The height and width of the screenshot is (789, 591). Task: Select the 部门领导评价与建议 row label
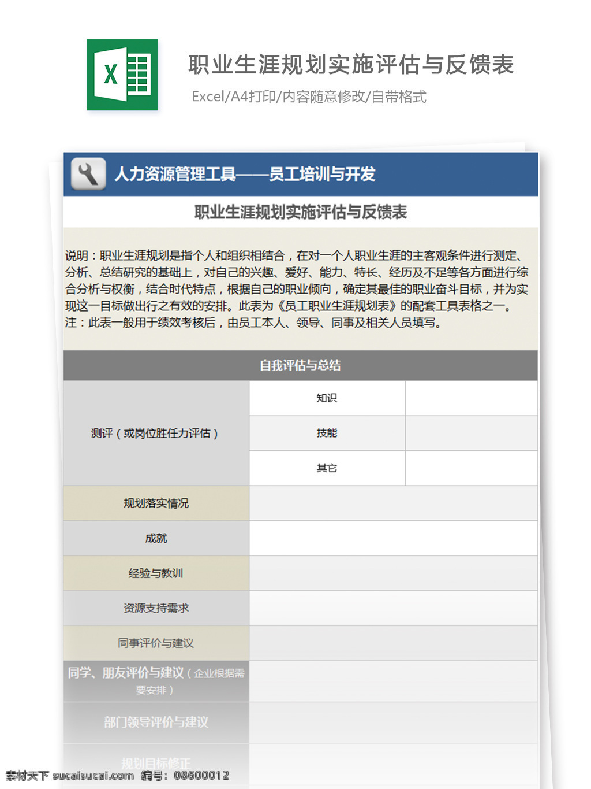[x=156, y=723]
